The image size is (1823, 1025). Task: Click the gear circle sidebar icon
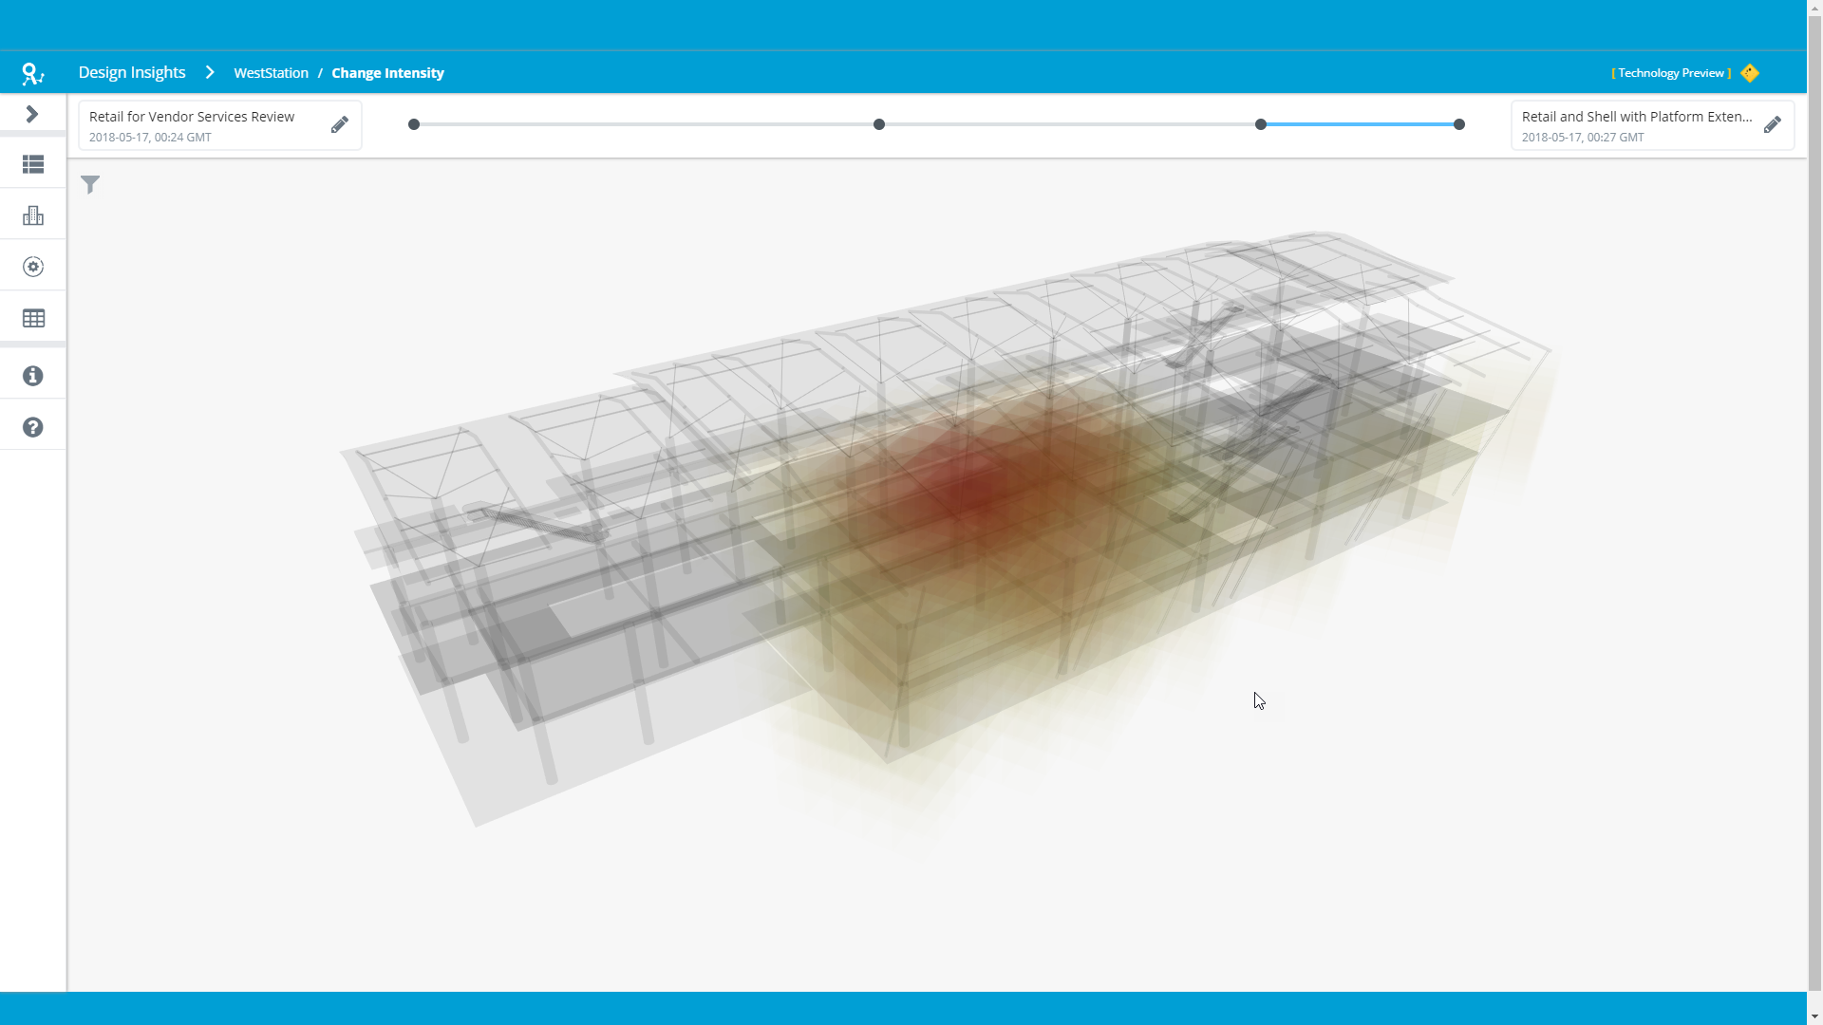click(33, 267)
